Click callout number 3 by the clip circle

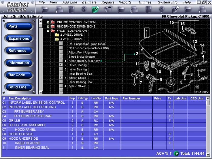coord(181,82)
